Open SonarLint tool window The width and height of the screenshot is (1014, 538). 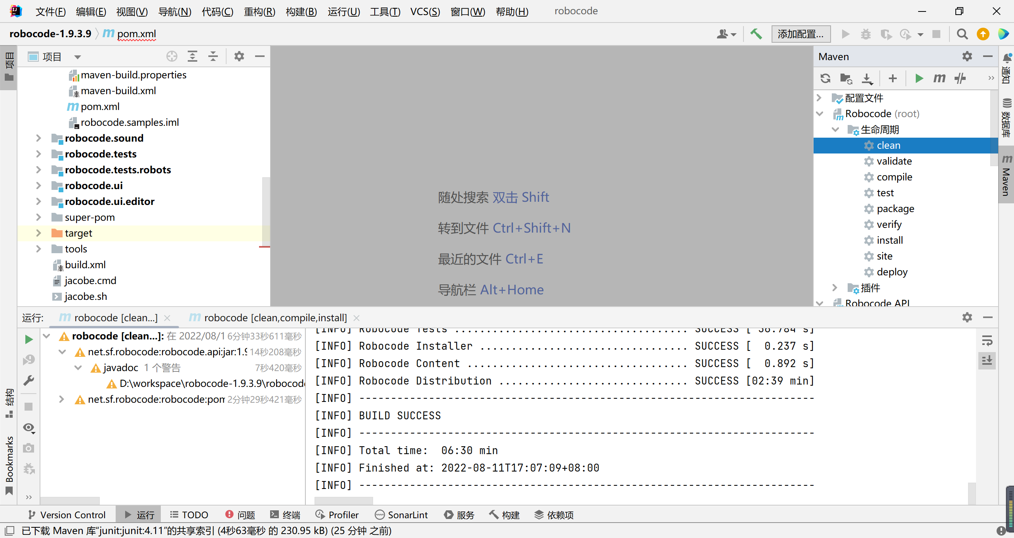pyautogui.click(x=402, y=515)
